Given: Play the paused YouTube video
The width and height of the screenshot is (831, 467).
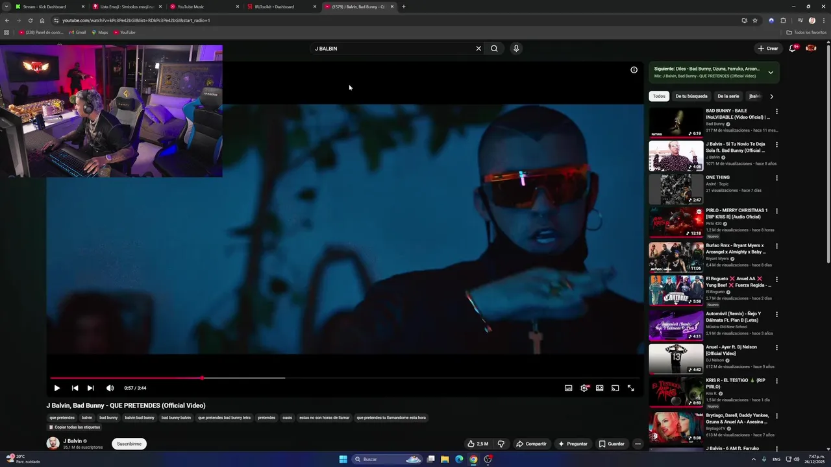Looking at the screenshot, I should [57, 388].
